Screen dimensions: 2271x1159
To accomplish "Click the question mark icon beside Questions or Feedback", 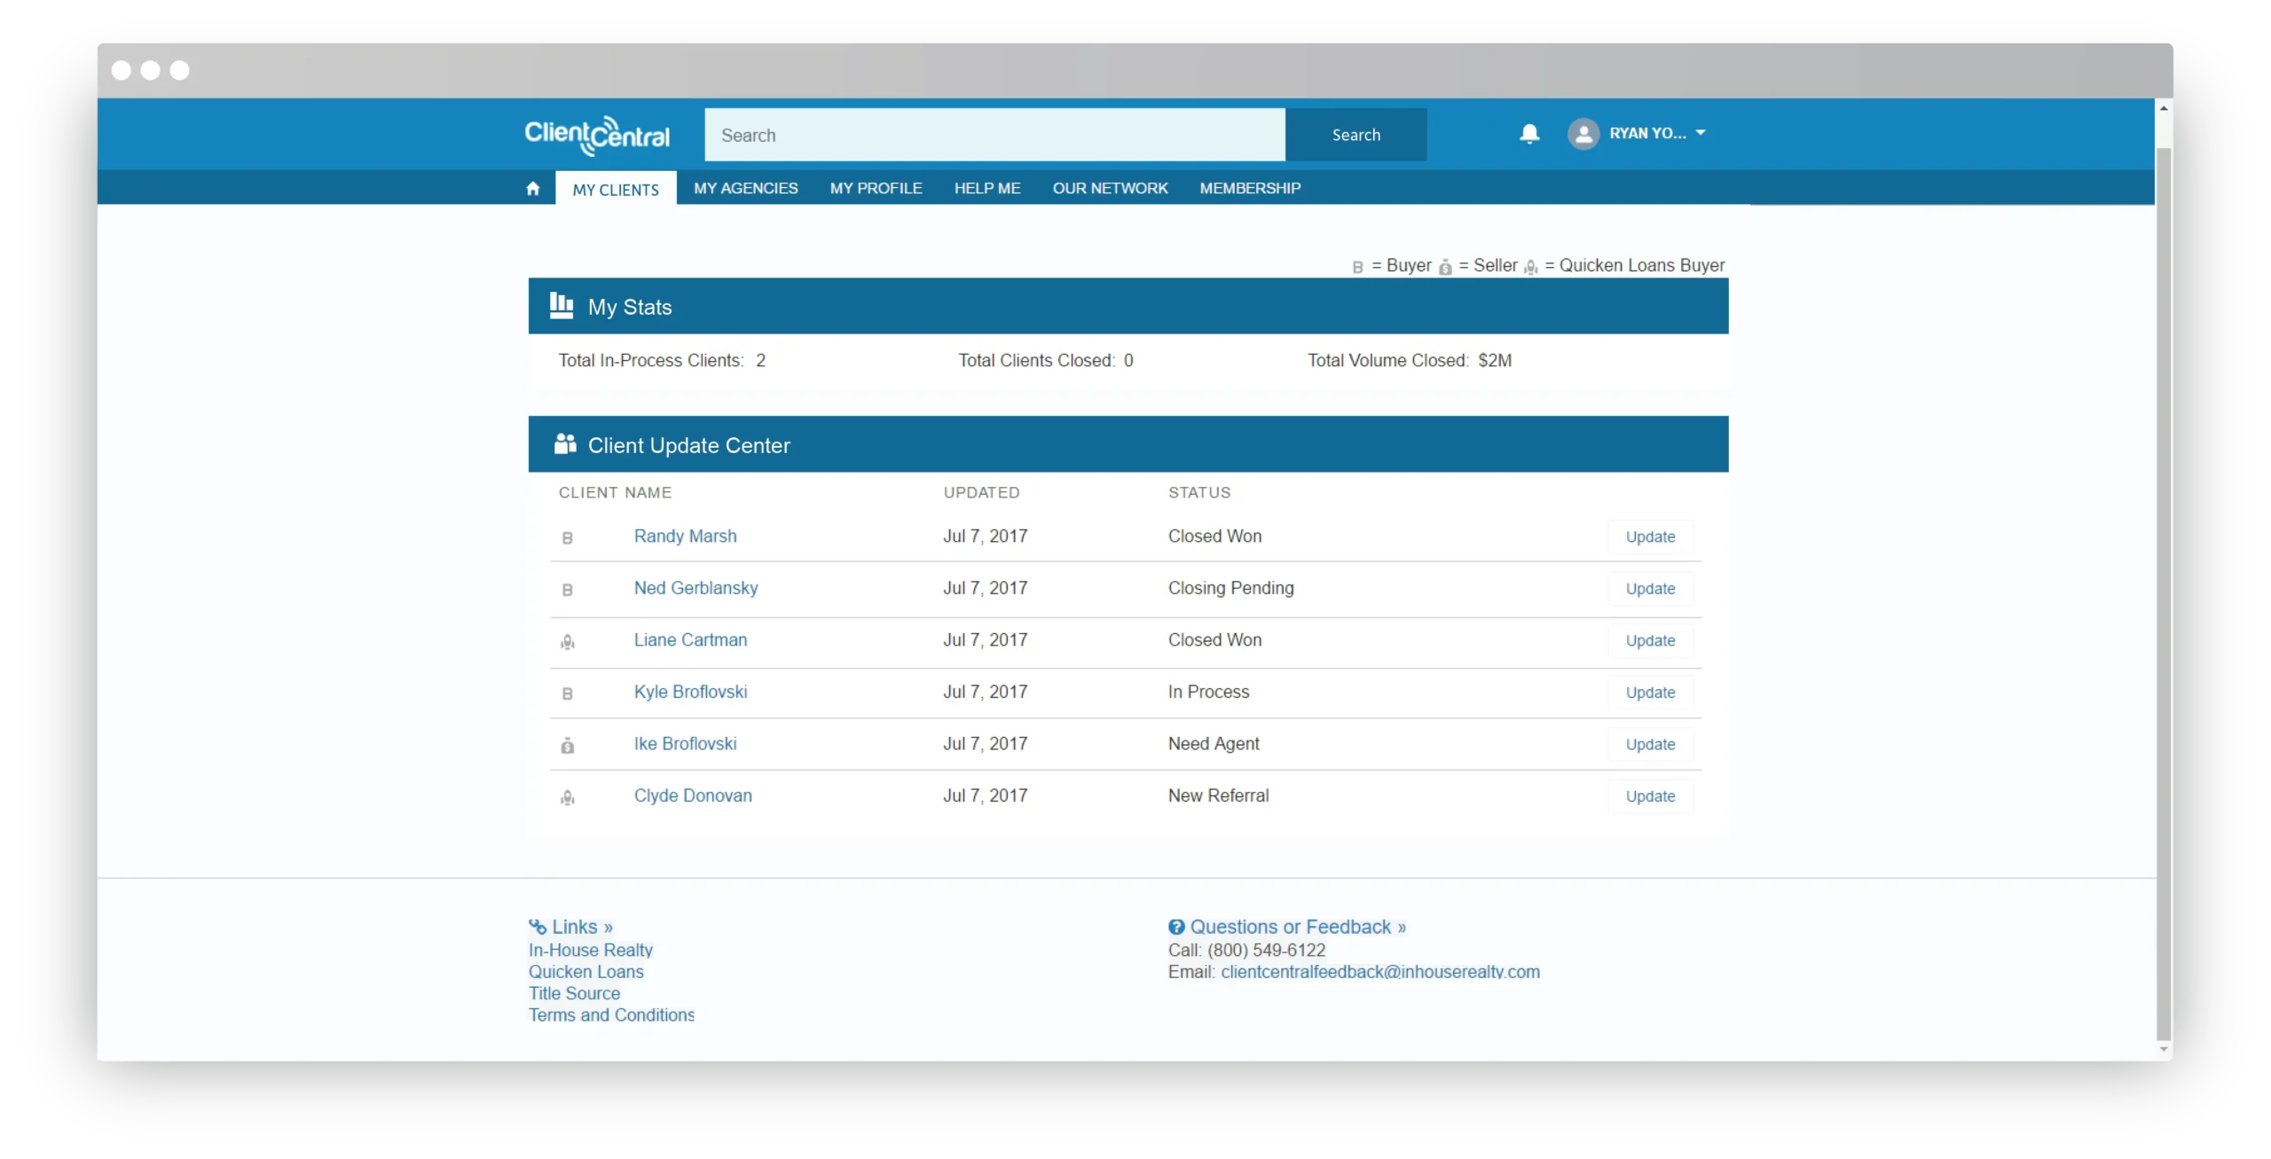I will pos(1176,926).
